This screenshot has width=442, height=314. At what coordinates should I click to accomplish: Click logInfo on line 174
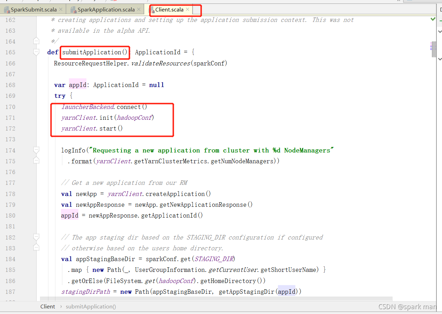pos(73,150)
